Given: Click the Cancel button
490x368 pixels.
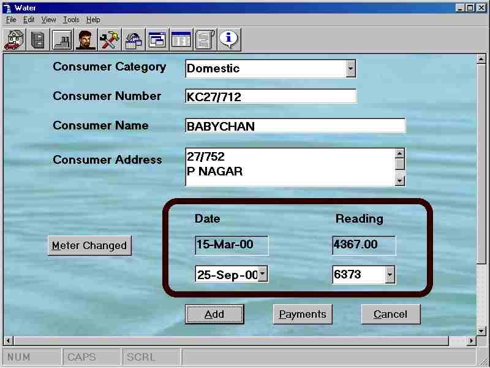Looking at the screenshot, I should click(390, 314).
